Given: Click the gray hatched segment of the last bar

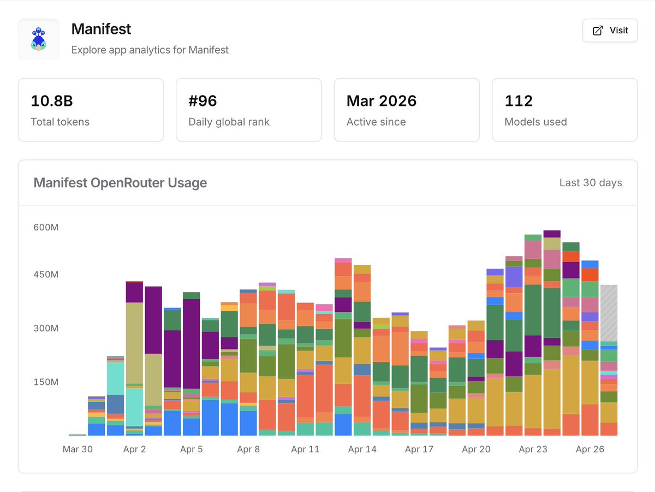Looking at the screenshot, I should click(x=609, y=313).
